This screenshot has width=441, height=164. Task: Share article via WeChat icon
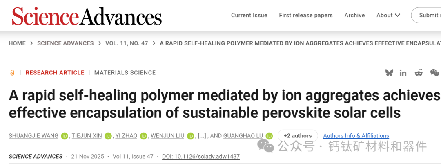tap(434, 73)
